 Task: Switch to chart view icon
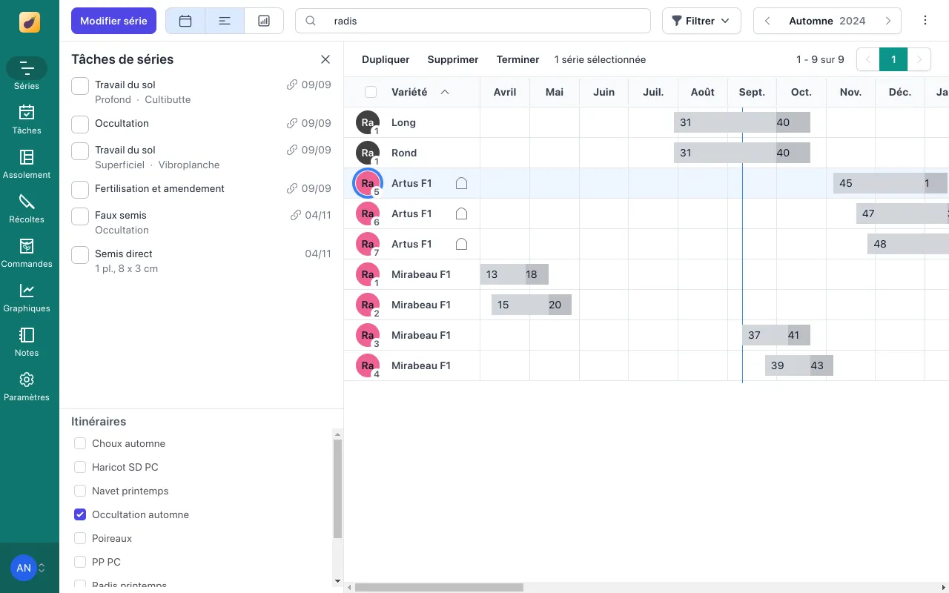point(264,21)
